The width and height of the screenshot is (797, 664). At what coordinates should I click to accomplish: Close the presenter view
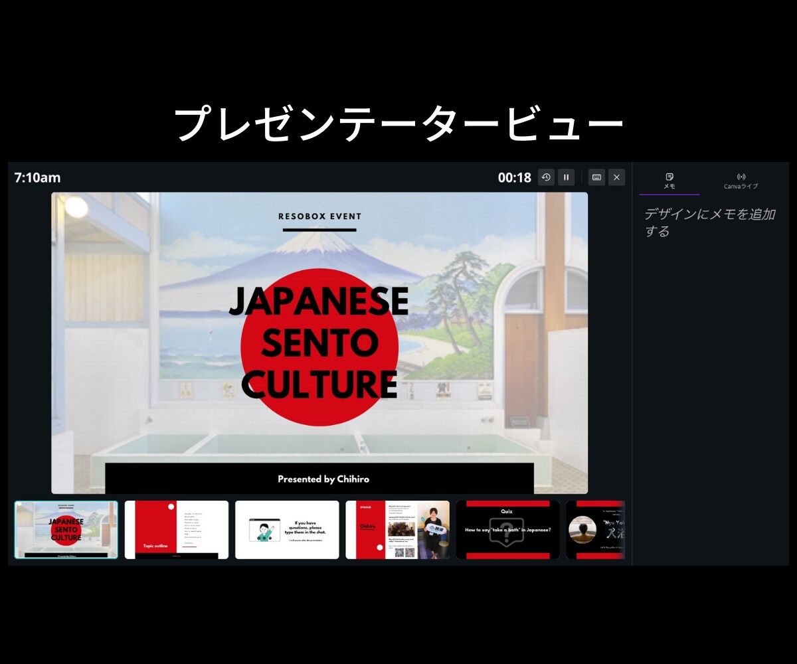click(616, 177)
